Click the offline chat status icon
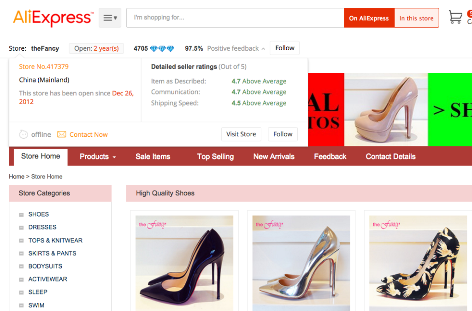 click(x=24, y=134)
